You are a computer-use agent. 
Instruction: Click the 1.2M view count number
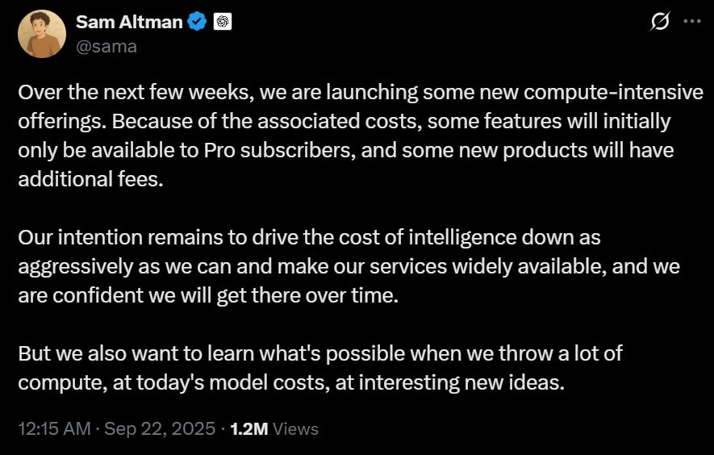[249, 428]
